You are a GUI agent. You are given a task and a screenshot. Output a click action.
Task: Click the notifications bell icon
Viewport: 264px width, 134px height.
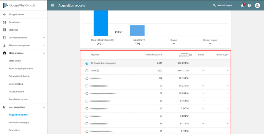click(x=242, y=5)
